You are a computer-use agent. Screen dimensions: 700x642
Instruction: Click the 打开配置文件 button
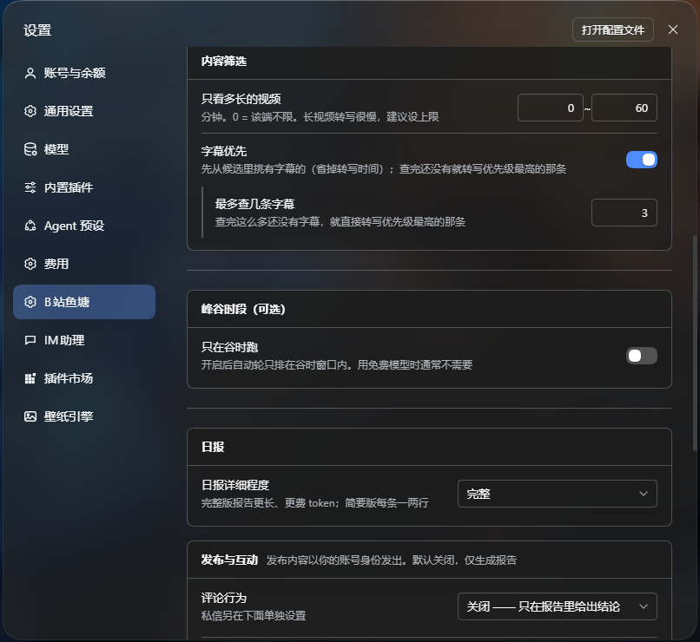[x=613, y=29]
